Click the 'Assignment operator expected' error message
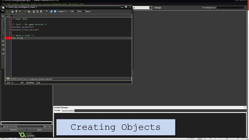 pyautogui.click(x=31, y=79)
